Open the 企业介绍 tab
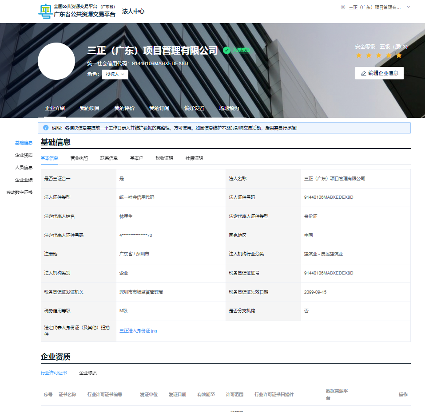This screenshot has width=425, height=412. 55,108
